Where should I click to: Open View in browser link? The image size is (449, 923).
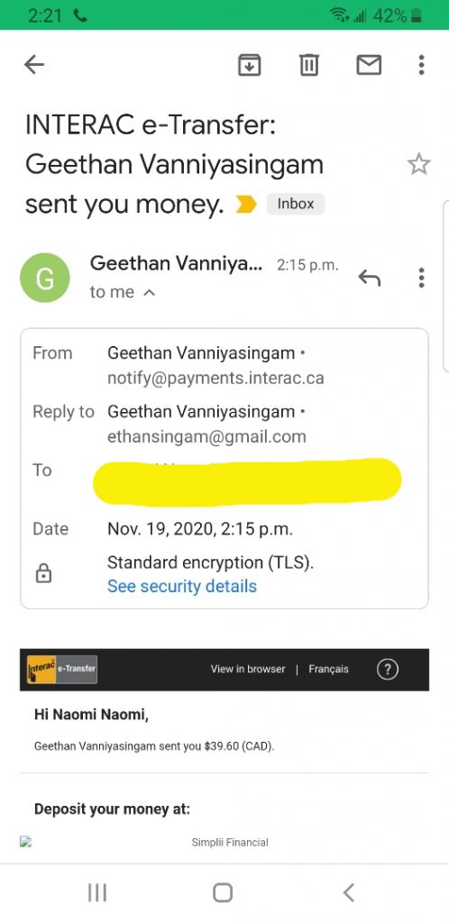tap(248, 670)
